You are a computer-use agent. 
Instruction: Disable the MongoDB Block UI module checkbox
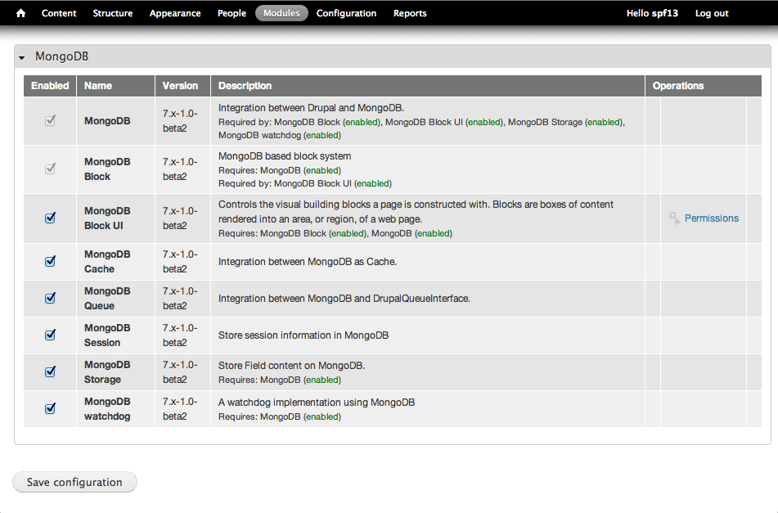coord(50,218)
